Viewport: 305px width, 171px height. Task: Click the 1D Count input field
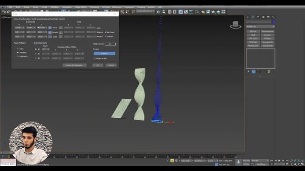(x=46, y=49)
